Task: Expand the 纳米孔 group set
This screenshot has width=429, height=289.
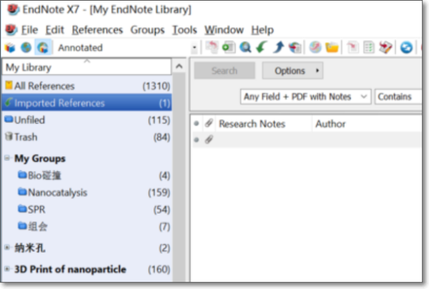Action: pos(7,248)
